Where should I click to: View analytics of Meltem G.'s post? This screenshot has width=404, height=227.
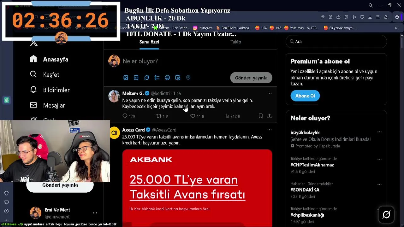click(227, 116)
